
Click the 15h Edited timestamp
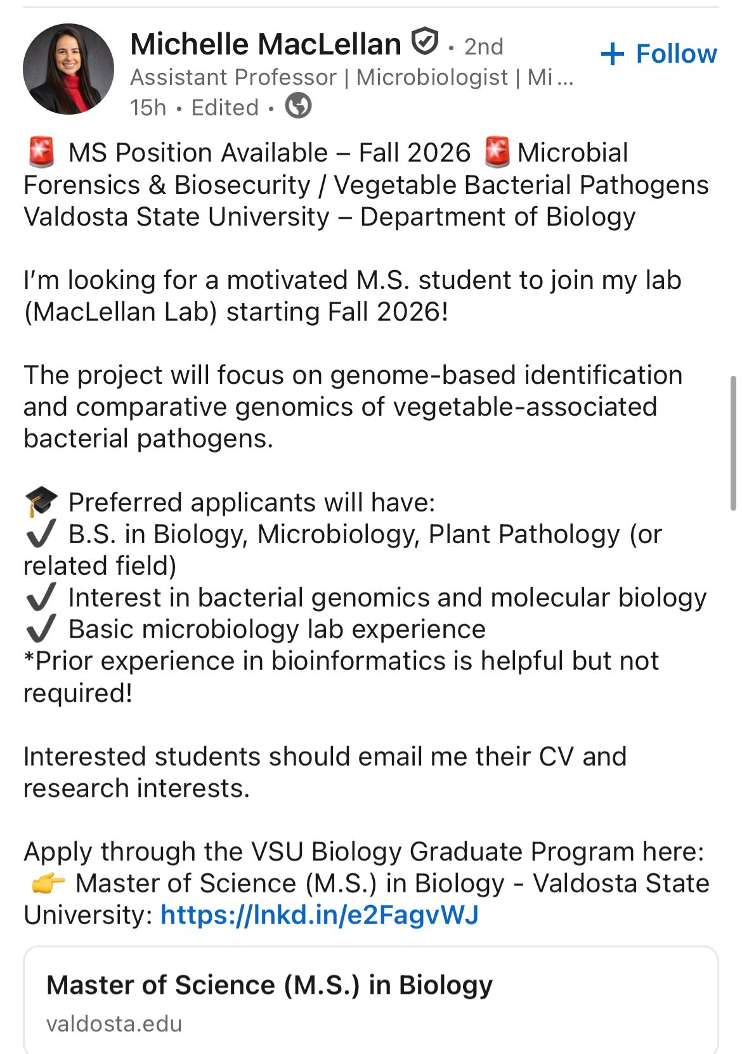(x=194, y=107)
